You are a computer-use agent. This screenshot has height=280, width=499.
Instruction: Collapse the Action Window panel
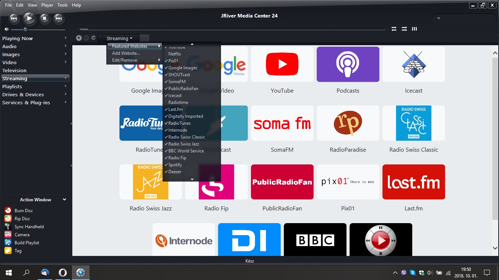(64, 200)
